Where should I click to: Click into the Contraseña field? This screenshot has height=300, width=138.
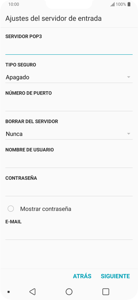pos(69,190)
